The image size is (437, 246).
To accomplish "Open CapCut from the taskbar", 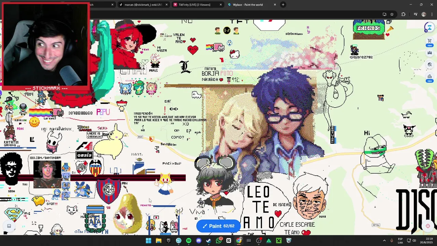I will coord(229,241).
